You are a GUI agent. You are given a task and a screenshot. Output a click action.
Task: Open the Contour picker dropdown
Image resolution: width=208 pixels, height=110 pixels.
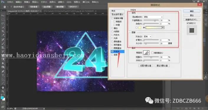pyautogui.click(x=148, y=53)
